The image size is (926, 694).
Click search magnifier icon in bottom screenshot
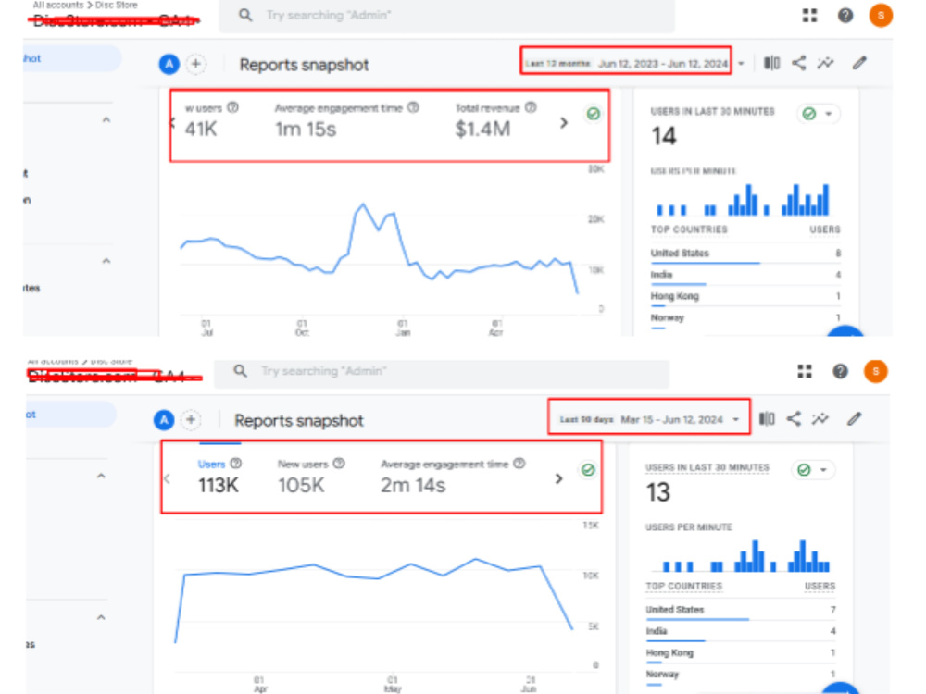(x=241, y=371)
